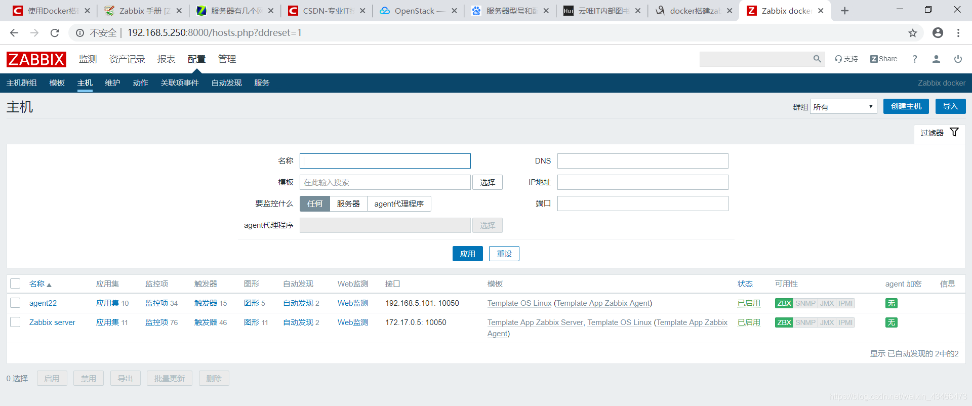Screen dimensions: 972x406
Task: Open Template App Zabbix Server link
Action: pyautogui.click(x=535, y=322)
